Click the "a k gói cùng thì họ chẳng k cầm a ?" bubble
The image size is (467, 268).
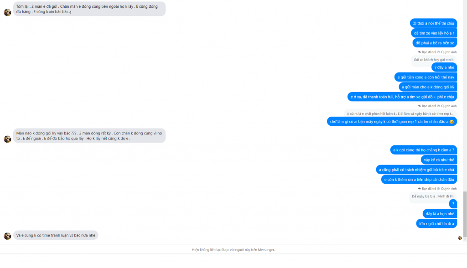pos(424,150)
